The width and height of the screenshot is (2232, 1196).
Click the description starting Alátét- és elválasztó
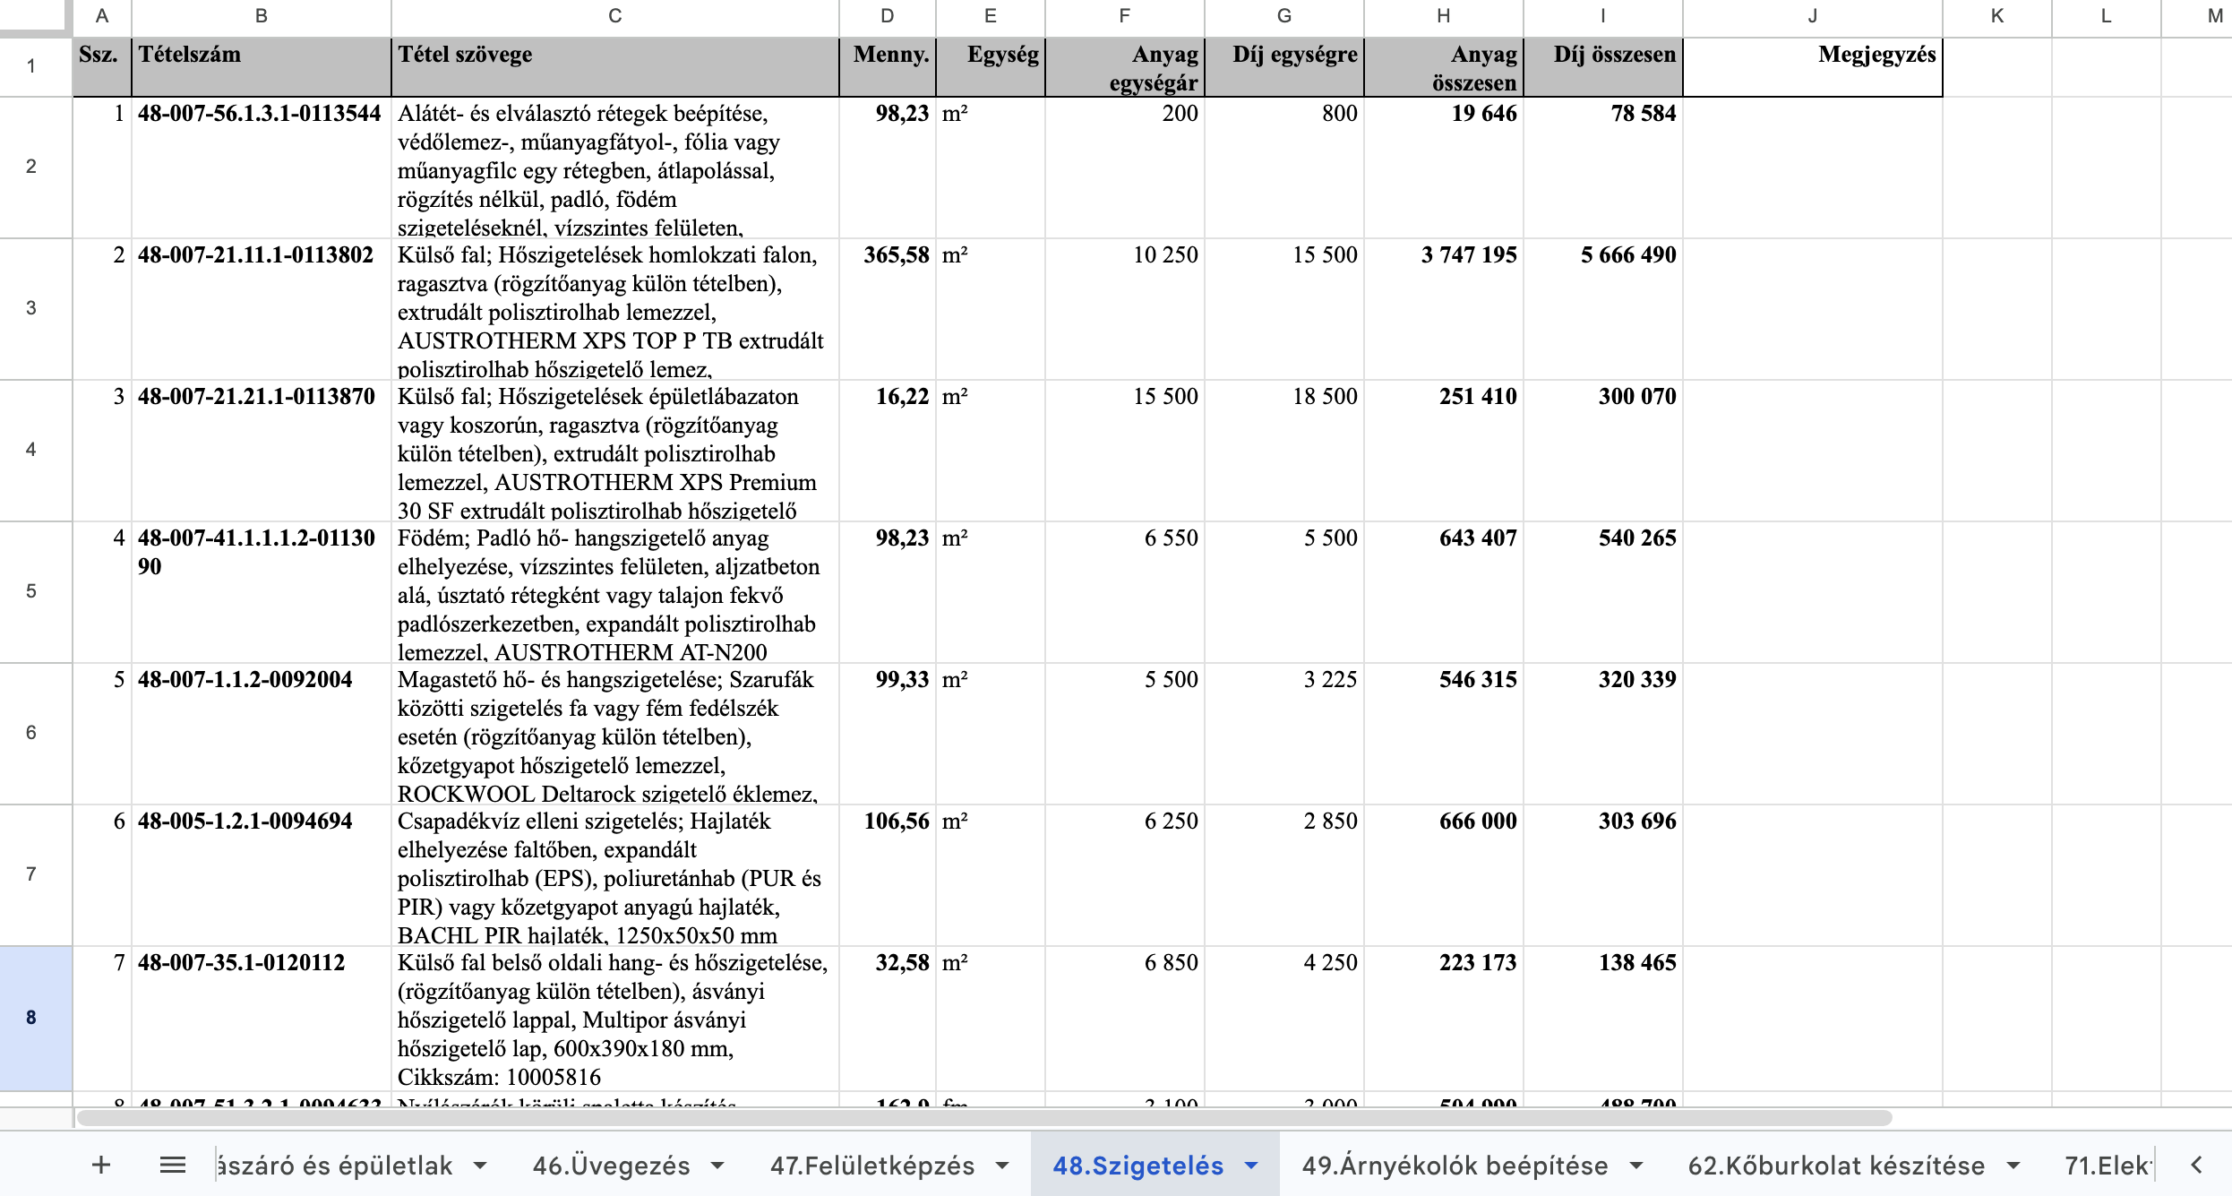tap(615, 167)
